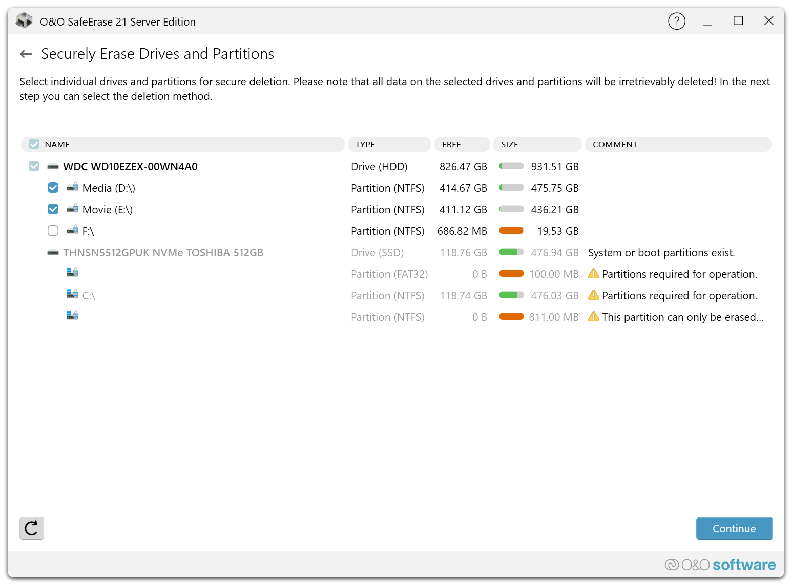Viewport: 792px width, 585px height.
Task: Click the '414.67 GB' free space value
Action: pos(463,188)
